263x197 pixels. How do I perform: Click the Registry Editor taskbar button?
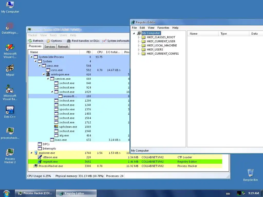76,193
